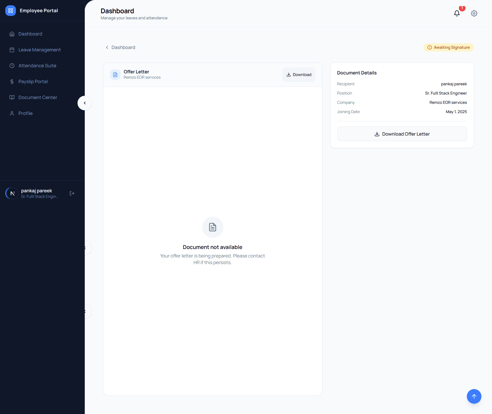Collapse the sidebar with the chevron button
This screenshot has height=414, width=492.
point(85,103)
